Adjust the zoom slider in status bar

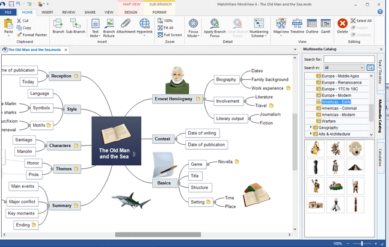pyautogui.click(x=362, y=243)
